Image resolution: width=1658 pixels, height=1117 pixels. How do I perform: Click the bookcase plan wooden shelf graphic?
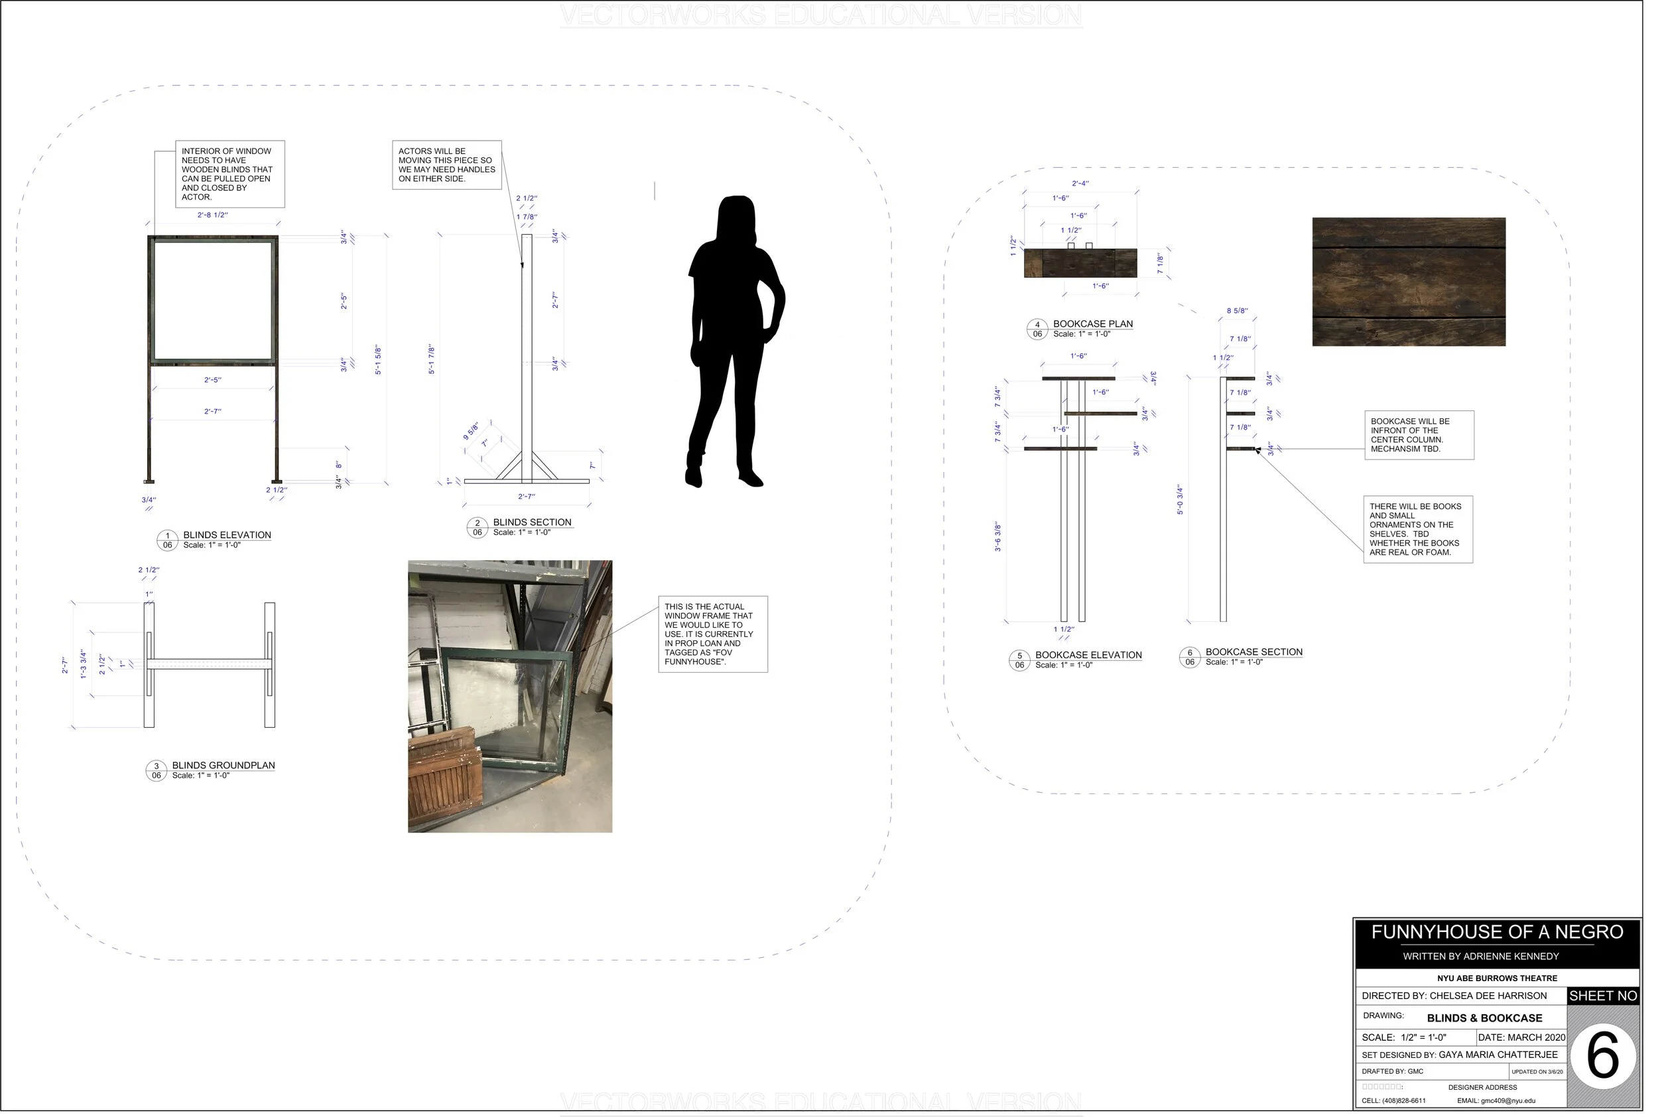[1080, 263]
